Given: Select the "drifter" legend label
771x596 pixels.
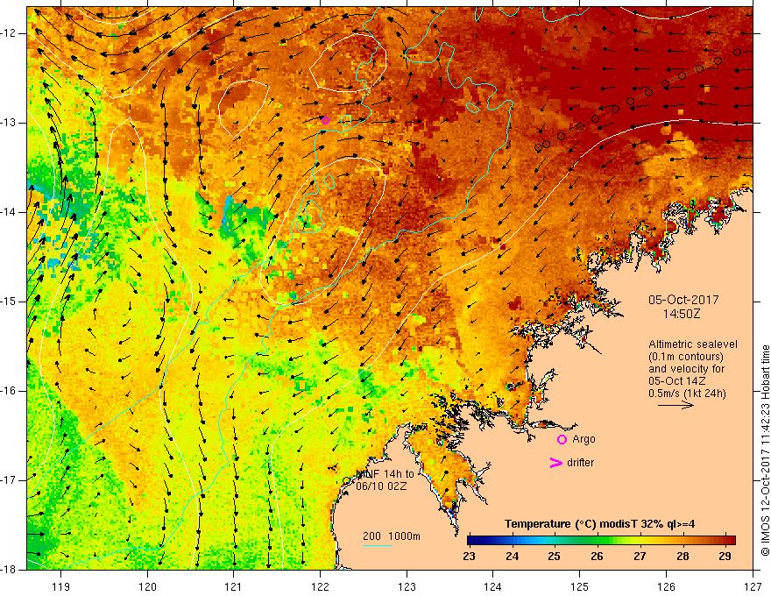Looking at the screenshot, I should pyautogui.click(x=580, y=463).
